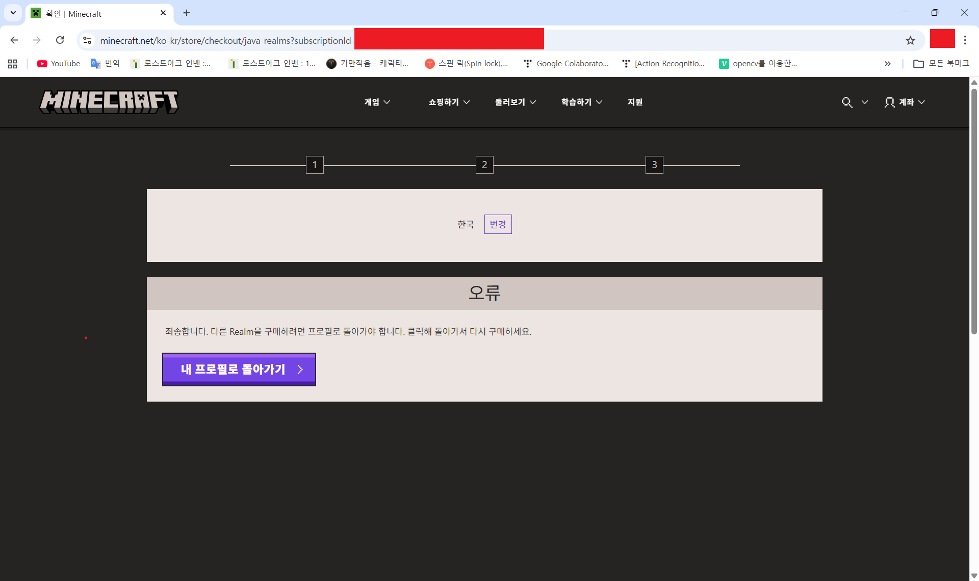Click the scrollbar up arrow
The image size is (979, 581).
974,83
